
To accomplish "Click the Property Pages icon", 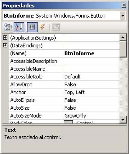I will point(56,27).
